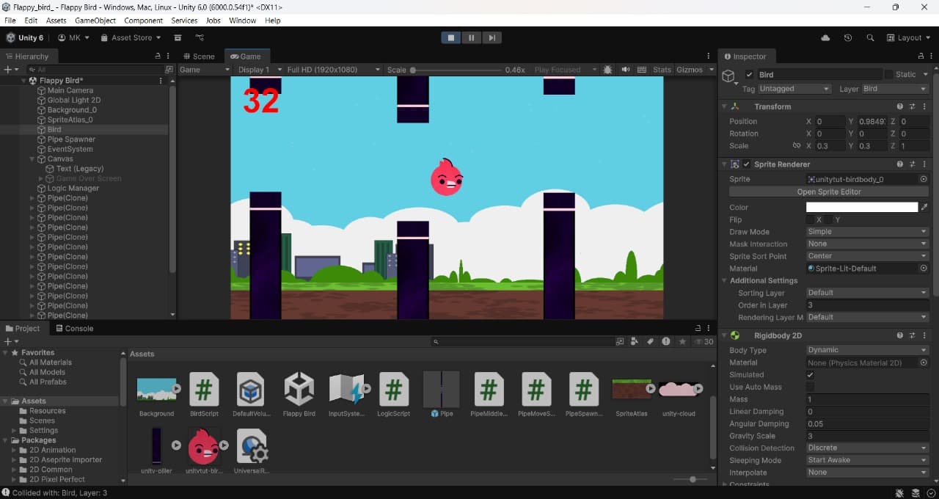This screenshot has width=939, height=499.
Task: Open Sprite Editor for the Bird sprite
Action: (827, 192)
